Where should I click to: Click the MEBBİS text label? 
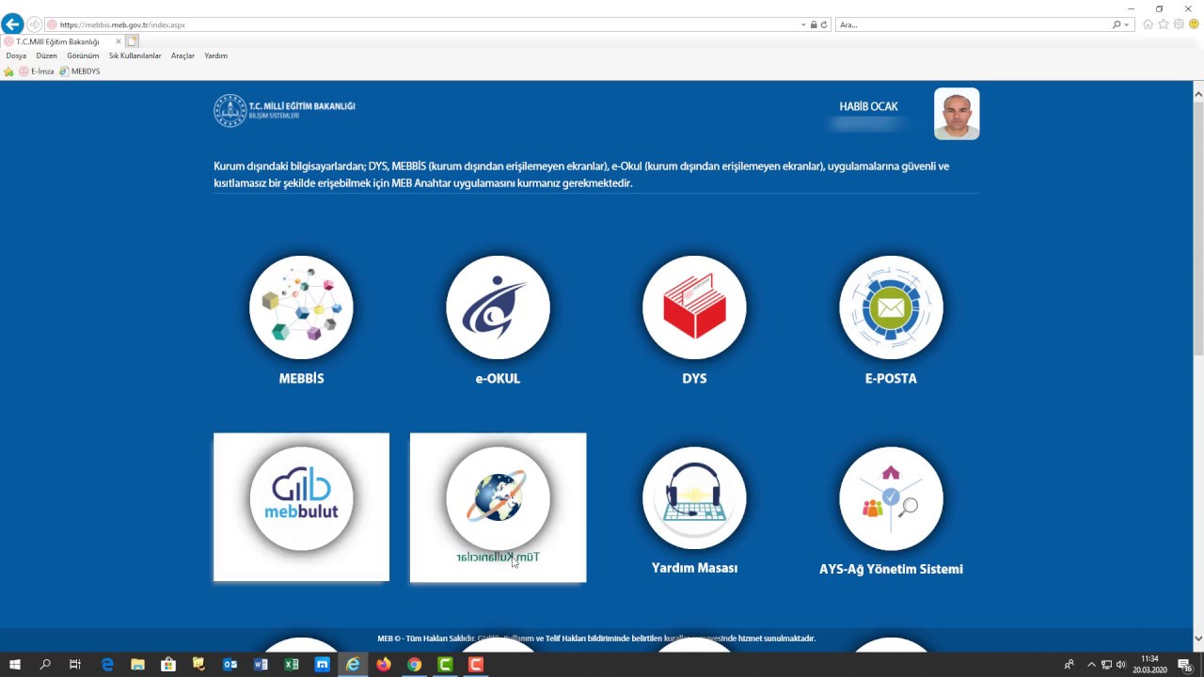pos(301,379)
